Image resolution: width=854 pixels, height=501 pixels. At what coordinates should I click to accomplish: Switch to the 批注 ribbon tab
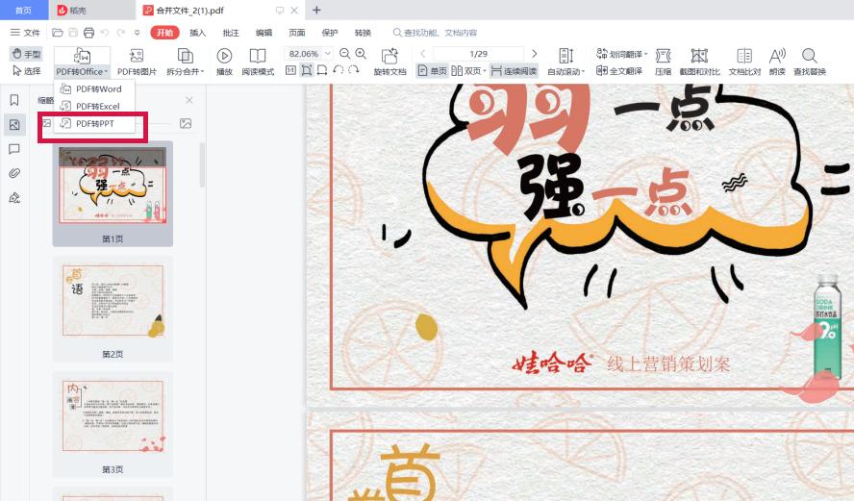pos(231,33)
